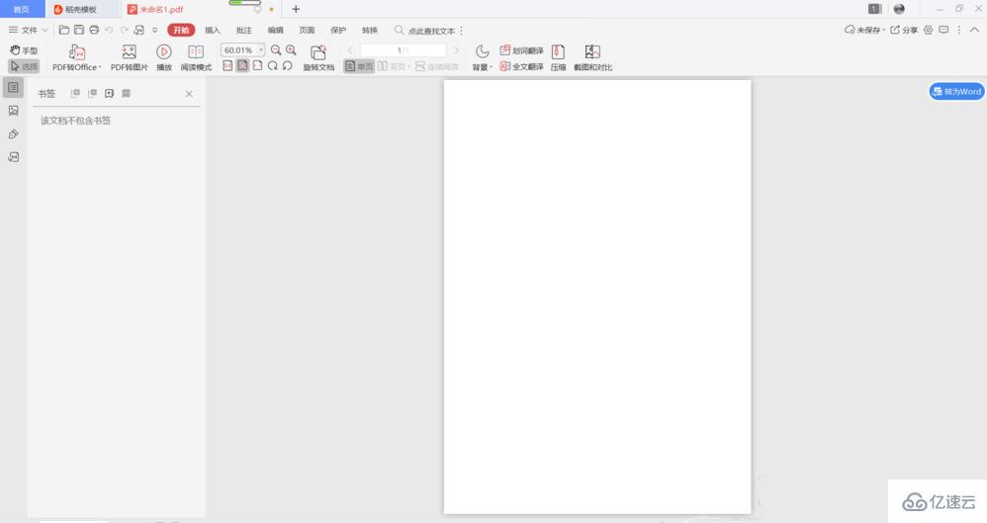Add a new bookmark in bookmark panel
Image resolution: width=987 pixels, height=523 pixels.
click(x=109, y=94)
